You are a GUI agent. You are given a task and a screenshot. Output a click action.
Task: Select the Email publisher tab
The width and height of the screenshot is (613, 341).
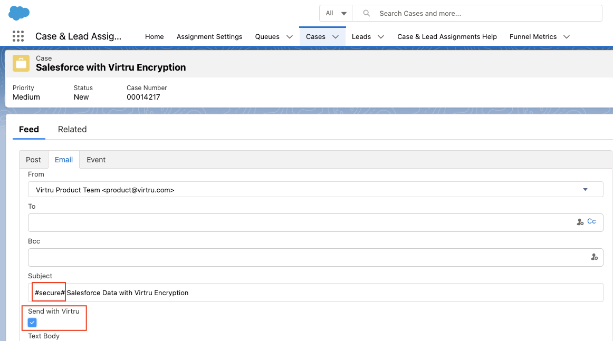64,160
